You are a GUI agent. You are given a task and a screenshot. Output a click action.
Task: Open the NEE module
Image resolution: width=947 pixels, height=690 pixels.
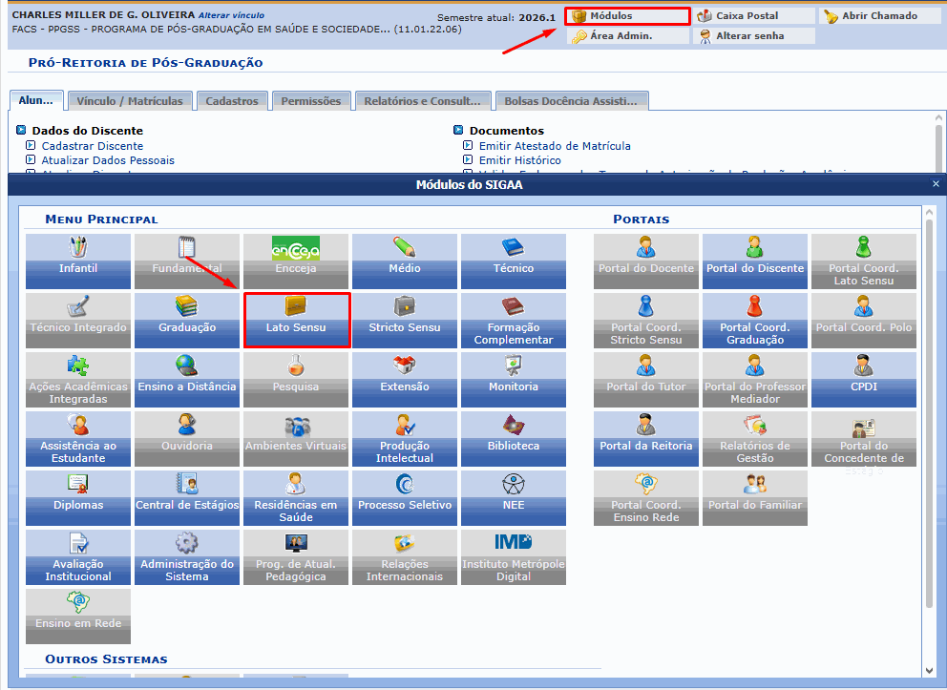(x=514, y=498)
